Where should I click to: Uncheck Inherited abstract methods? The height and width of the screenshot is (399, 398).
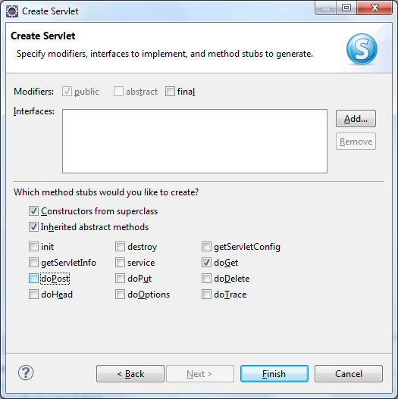pyautogui.click(x=33, y=226)
